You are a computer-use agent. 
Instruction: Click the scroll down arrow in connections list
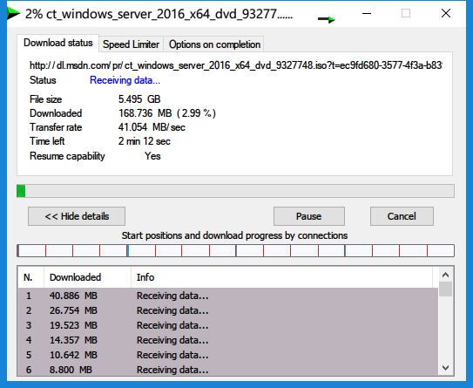(x=445, y=367)
